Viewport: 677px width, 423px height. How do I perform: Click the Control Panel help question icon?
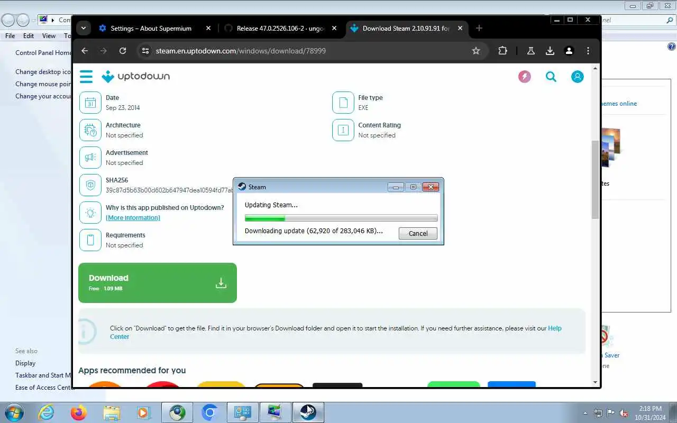(672, 47)
